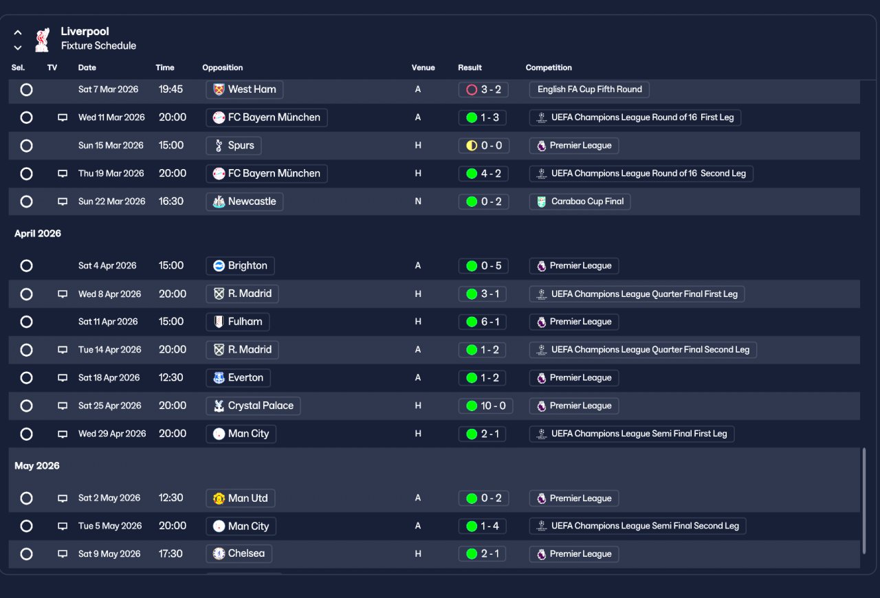
Task: Open the Spurs opposition button
Action: 234,146
